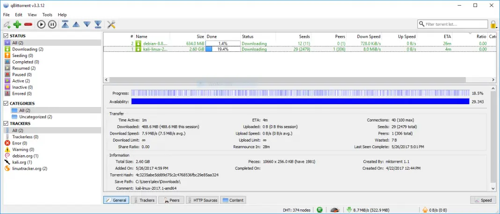Open Options via wrench and screwdriver icon

click(111, 24)
